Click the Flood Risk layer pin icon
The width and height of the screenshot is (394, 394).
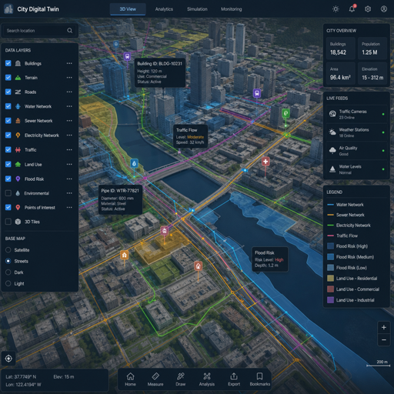click(x=18, y=179)
